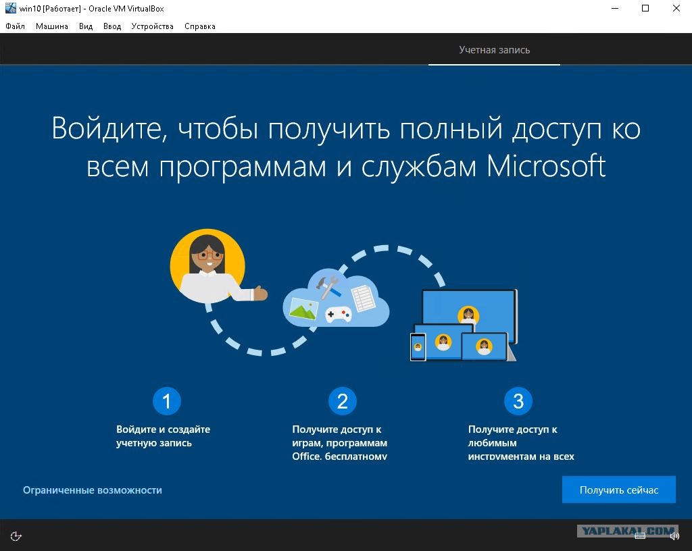This screenshot has height=551, width=692.
Task: Click text Получите доступ к любимым инструментам
Action: pos(521,442)
